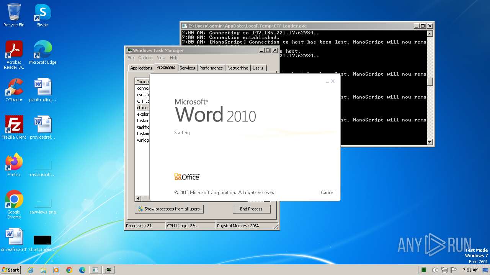
Task: Click green CPU meter tray icon
Action: click(x=424, y=270)
